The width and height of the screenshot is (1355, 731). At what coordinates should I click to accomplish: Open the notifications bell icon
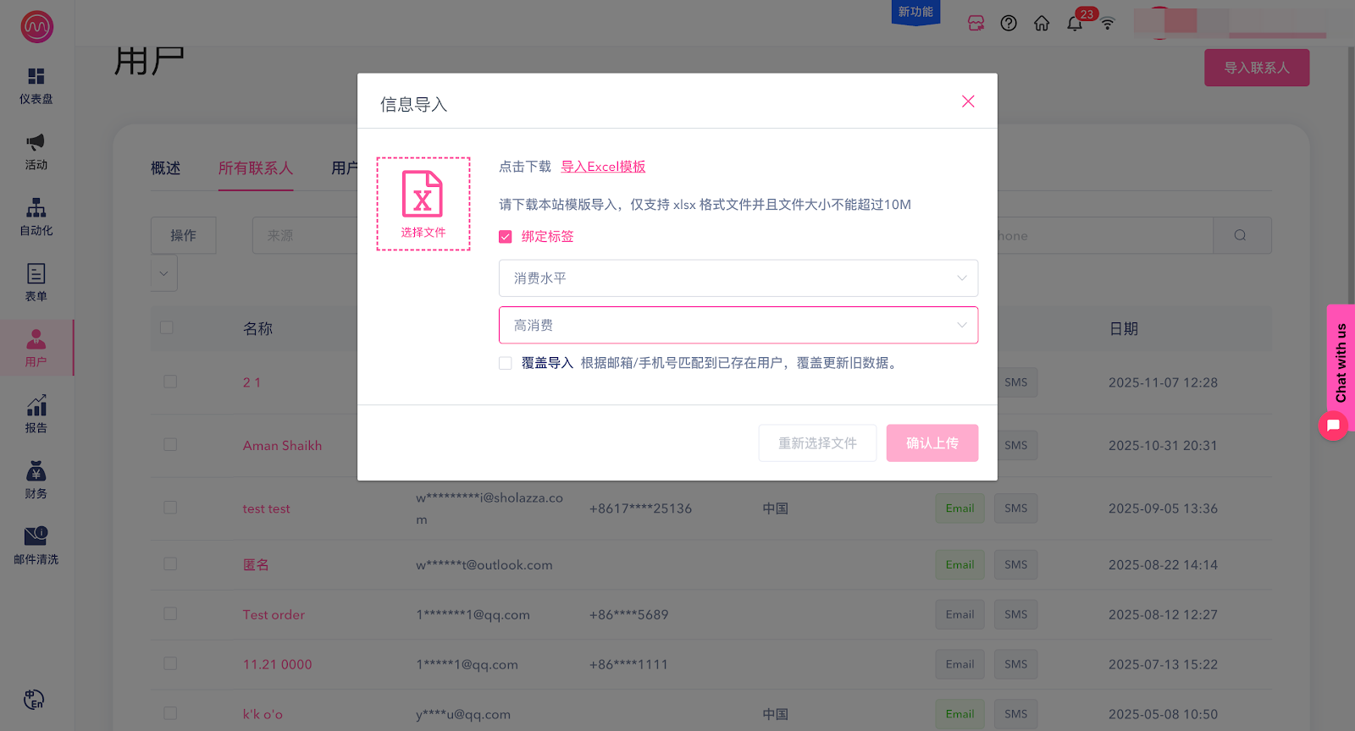point(1075,23)
